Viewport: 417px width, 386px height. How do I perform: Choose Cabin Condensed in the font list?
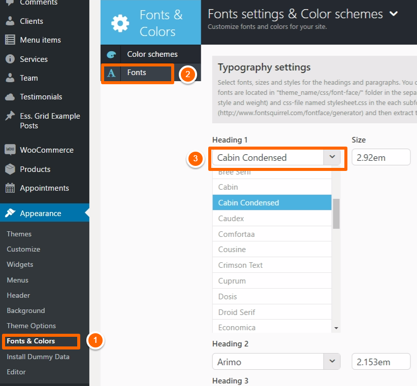272,202
